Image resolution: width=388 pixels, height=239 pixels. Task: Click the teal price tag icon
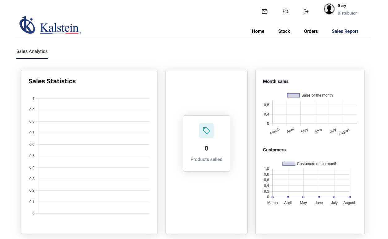click(206, 131)
